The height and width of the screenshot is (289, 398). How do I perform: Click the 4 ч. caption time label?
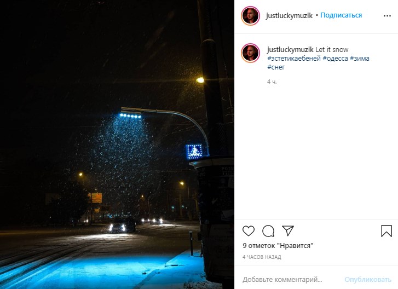(x=272, y=82)
